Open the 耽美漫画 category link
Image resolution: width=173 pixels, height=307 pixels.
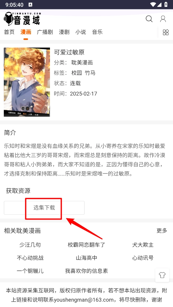click(82, 63)
